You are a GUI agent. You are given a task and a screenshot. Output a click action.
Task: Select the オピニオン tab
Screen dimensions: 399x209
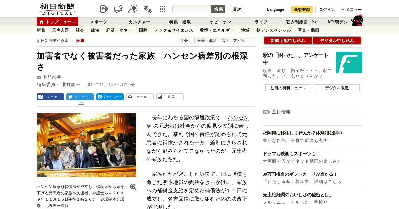220,22
